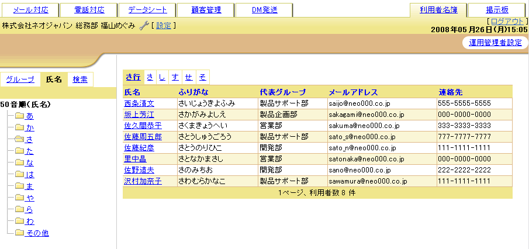The height and width of the screenshot is (249, 529).
Task: Click the folder icon for か row
Action: (19, 127)
